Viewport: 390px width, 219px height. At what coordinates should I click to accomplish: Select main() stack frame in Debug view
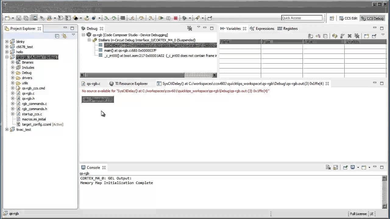pyautogui.click(x=130, y=50)
